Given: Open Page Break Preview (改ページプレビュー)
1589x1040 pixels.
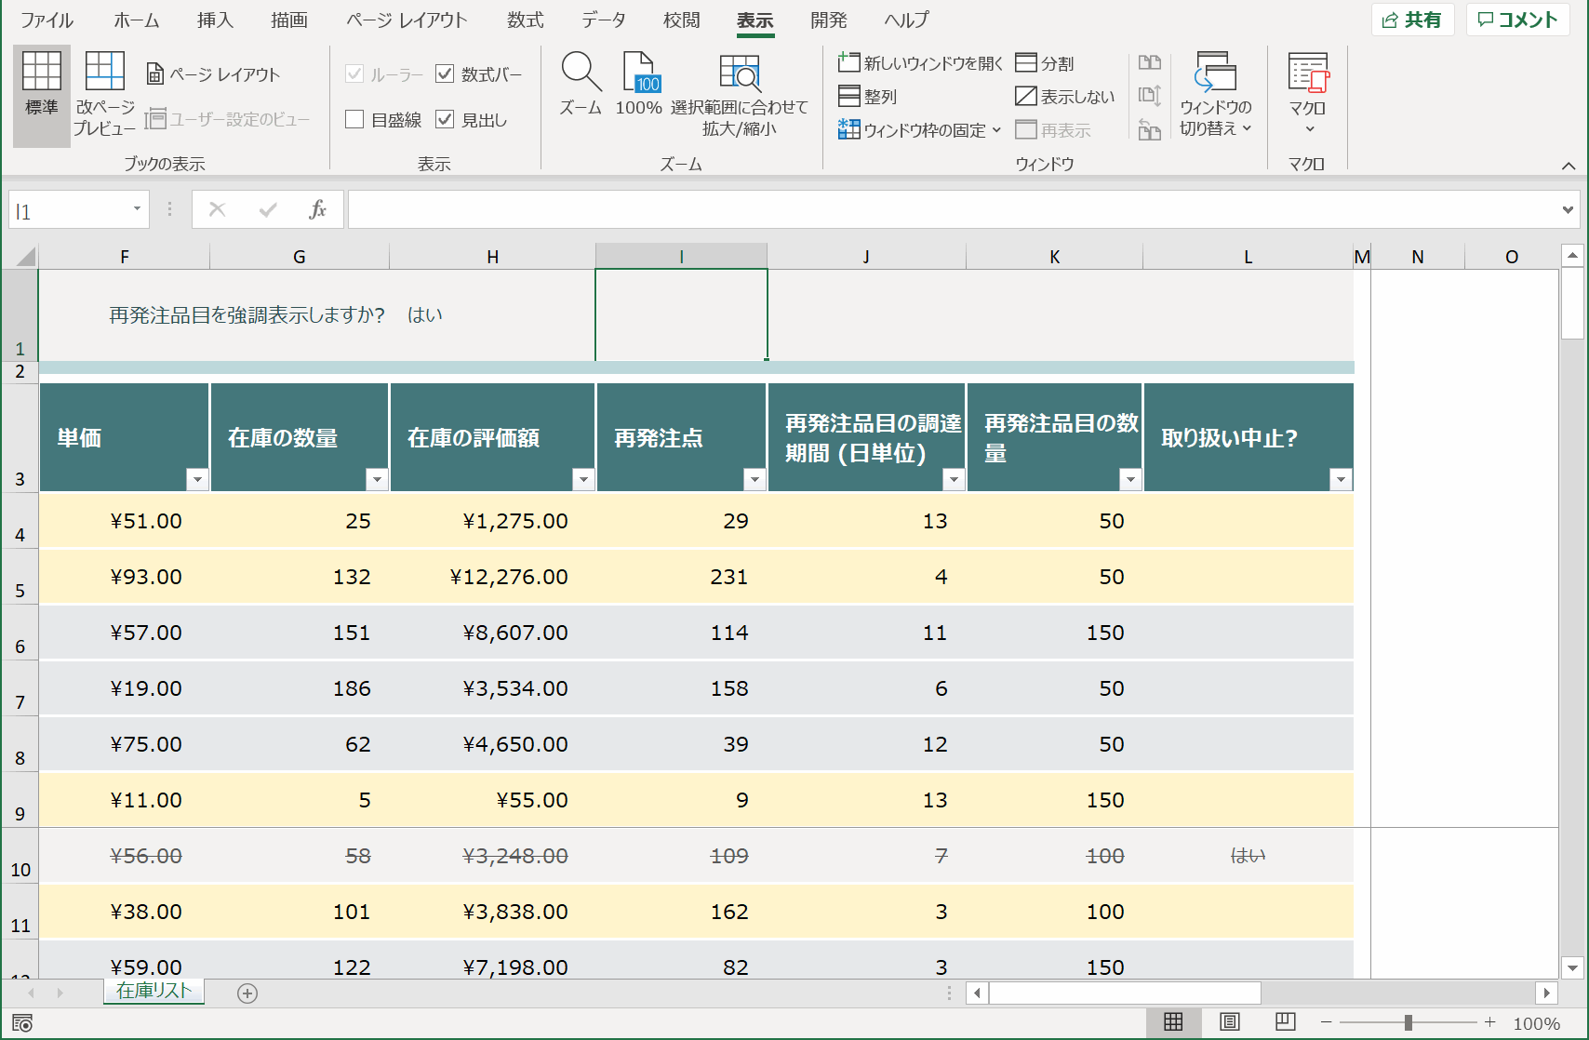Looking at the screenshot, I should [104, 95].
